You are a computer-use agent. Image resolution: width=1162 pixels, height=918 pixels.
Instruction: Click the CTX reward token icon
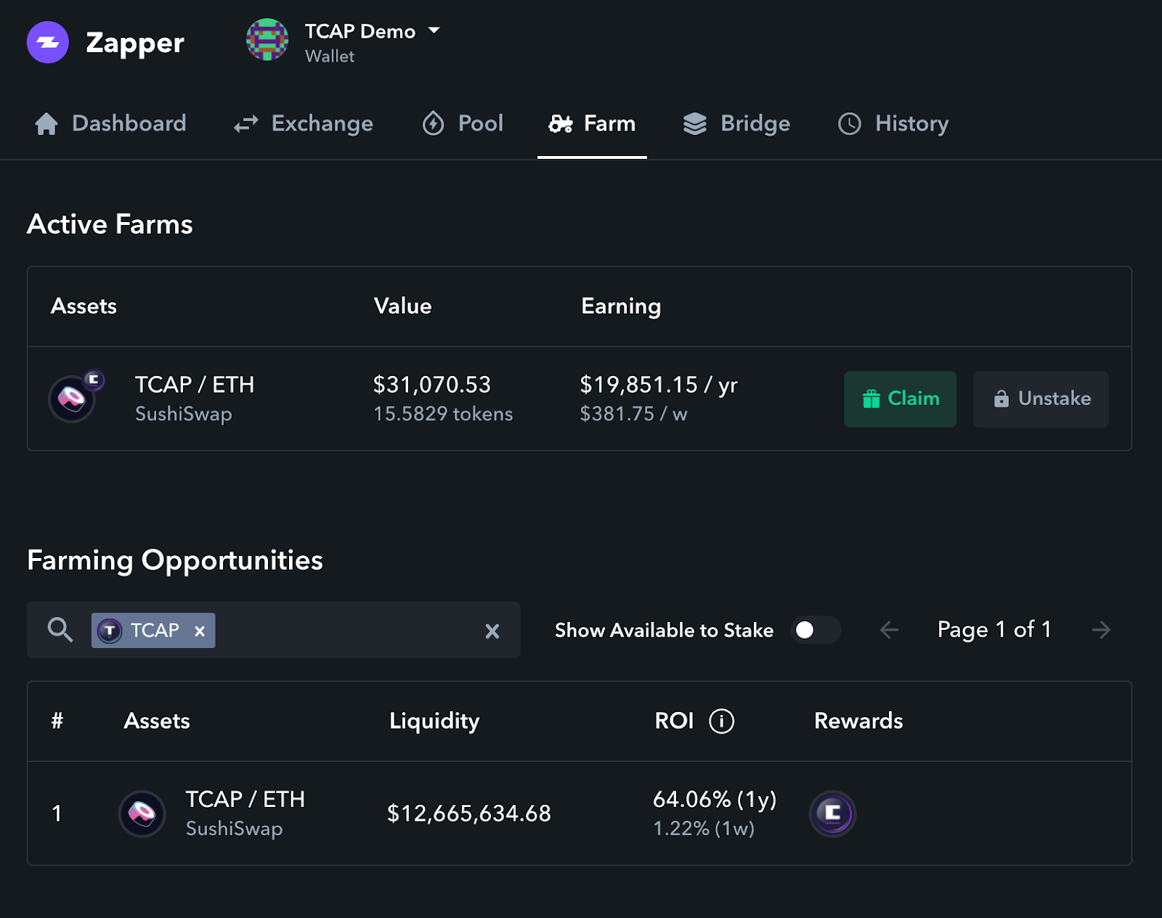[x=833, y=814]
